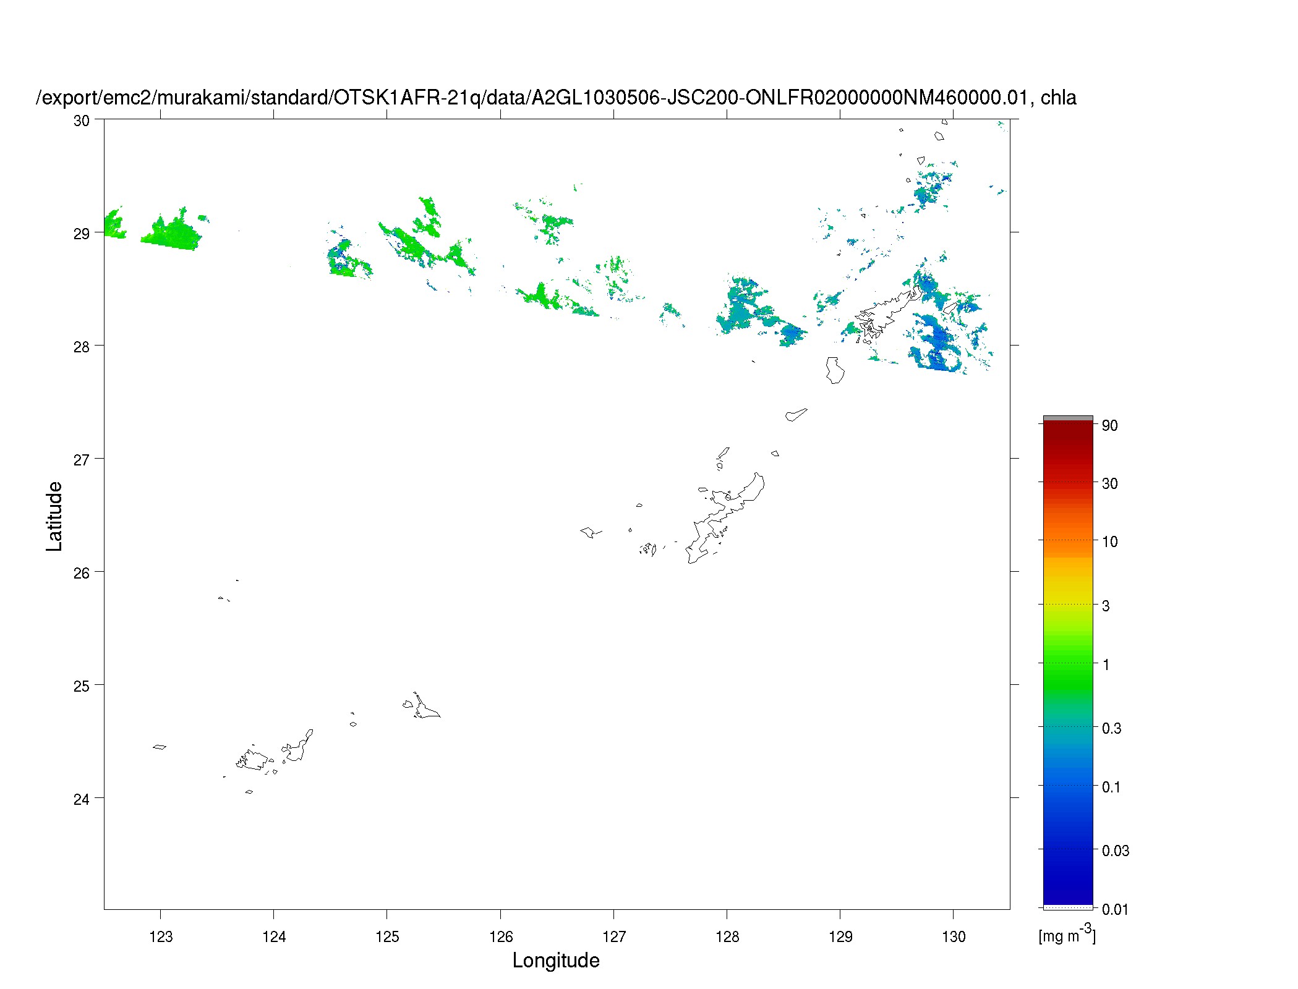Image resolution: width=1298 pixels, height=989 pixels.
Task: Click the Miyako island outline near latitude 25
Action: tap(426, 706)
